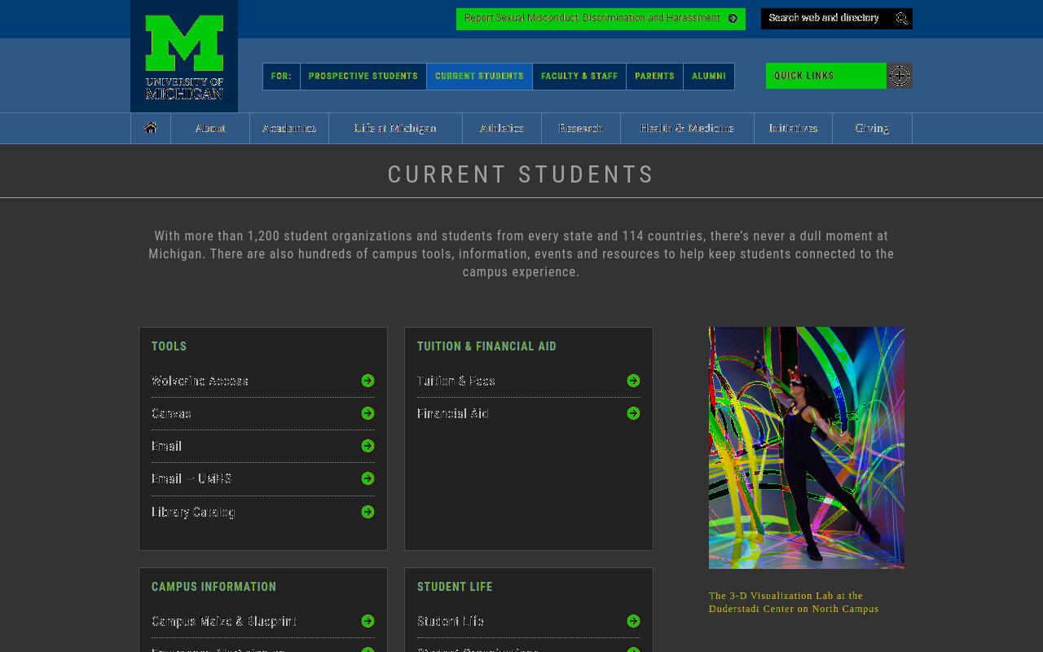The width and height of the screenshot is (1043, 652).
Task: Select the Faculty & Staff tab
Action: click(x=579, y=76)
